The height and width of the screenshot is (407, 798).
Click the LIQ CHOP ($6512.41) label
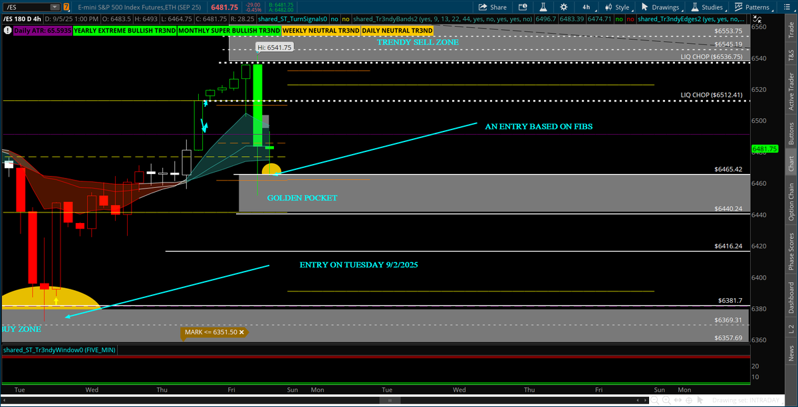[711, 95]
